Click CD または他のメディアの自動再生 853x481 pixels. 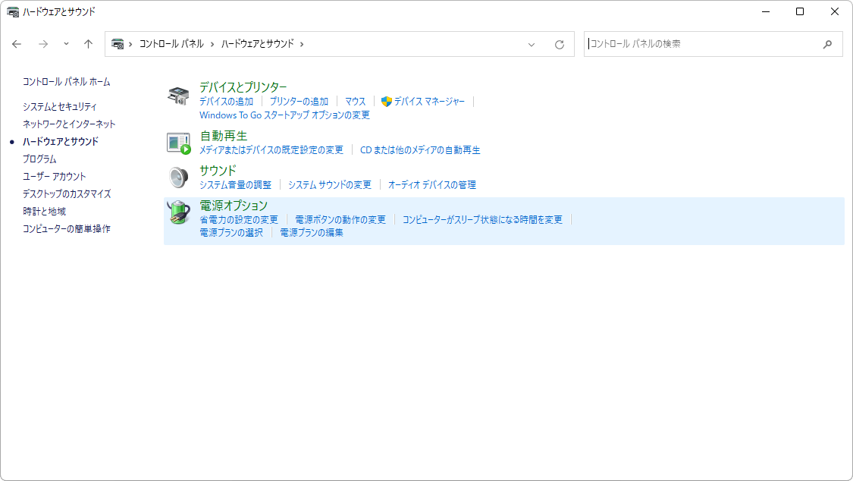[x=420, y=149]
